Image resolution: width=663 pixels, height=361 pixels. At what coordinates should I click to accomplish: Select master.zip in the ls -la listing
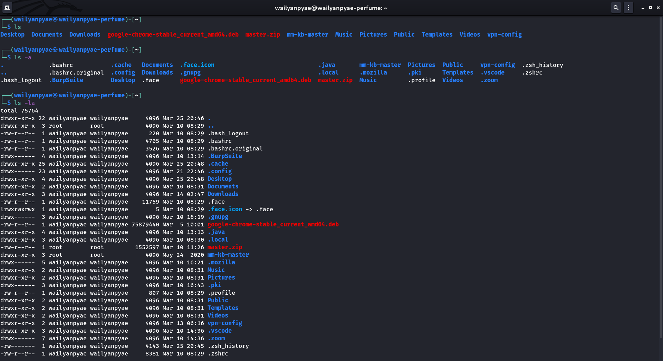pos(224,247)
